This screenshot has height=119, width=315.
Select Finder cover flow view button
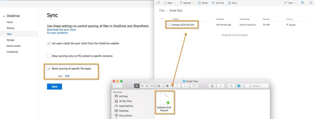(x=152, y=86)
